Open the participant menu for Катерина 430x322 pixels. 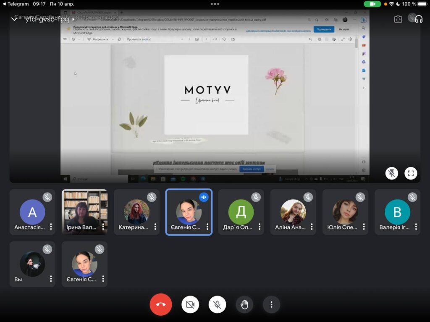155,227
